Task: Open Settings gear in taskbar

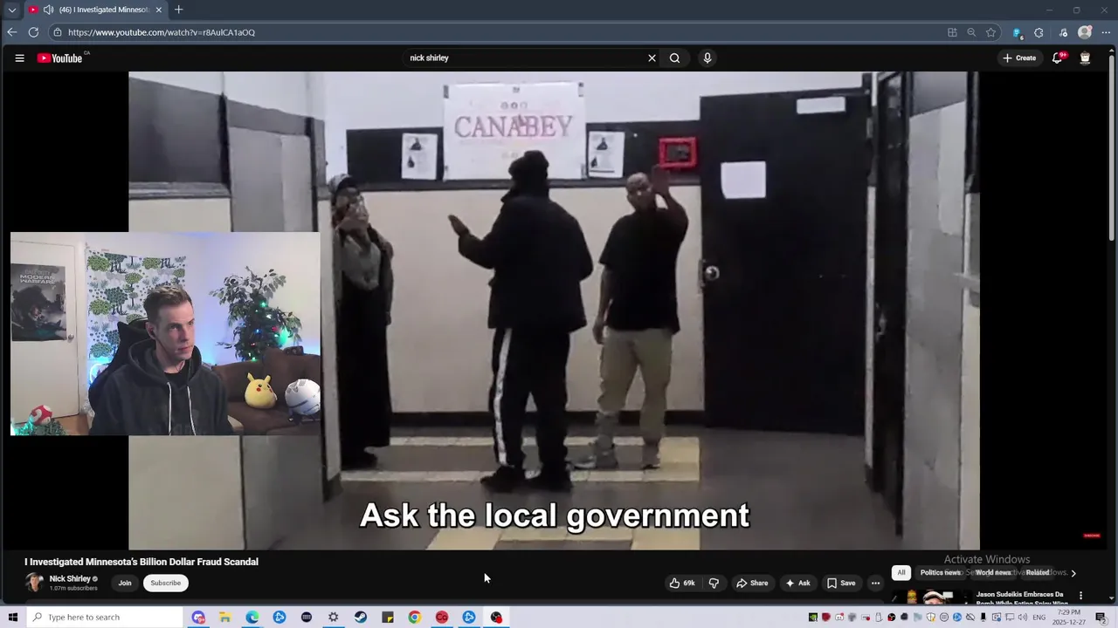Action: pos(333,618)
